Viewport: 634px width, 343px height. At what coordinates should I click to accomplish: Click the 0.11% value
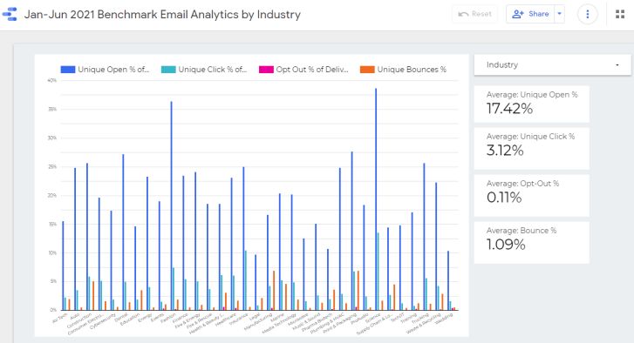click(504, 198)
